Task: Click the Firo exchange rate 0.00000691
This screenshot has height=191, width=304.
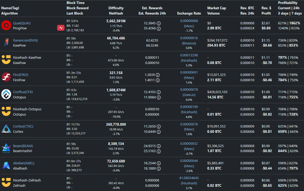Action: [x=189, y=72]
